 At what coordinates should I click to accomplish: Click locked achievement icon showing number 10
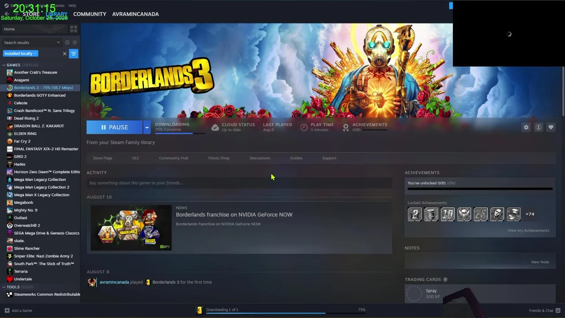point(448,214)
